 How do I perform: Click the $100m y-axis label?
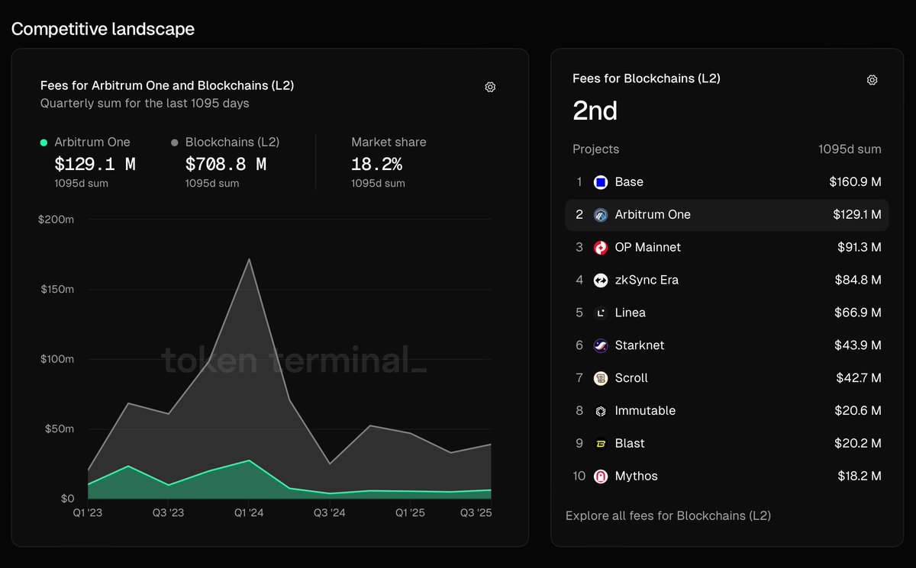tap(57, 359)
